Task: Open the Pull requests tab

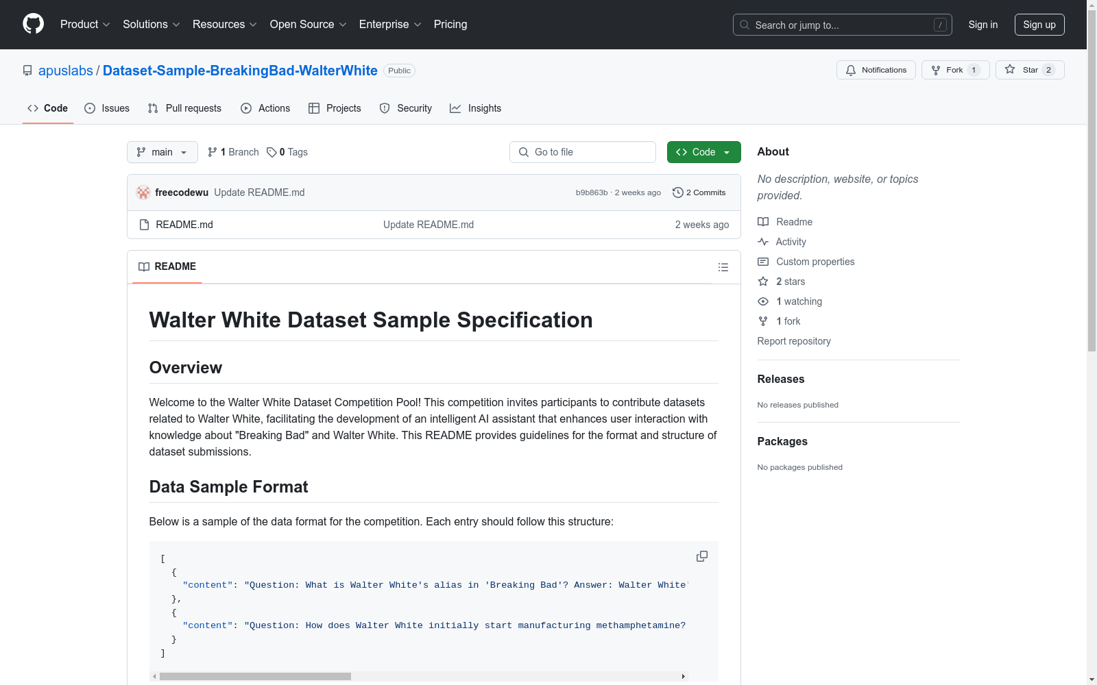Action: click(184, 108)
